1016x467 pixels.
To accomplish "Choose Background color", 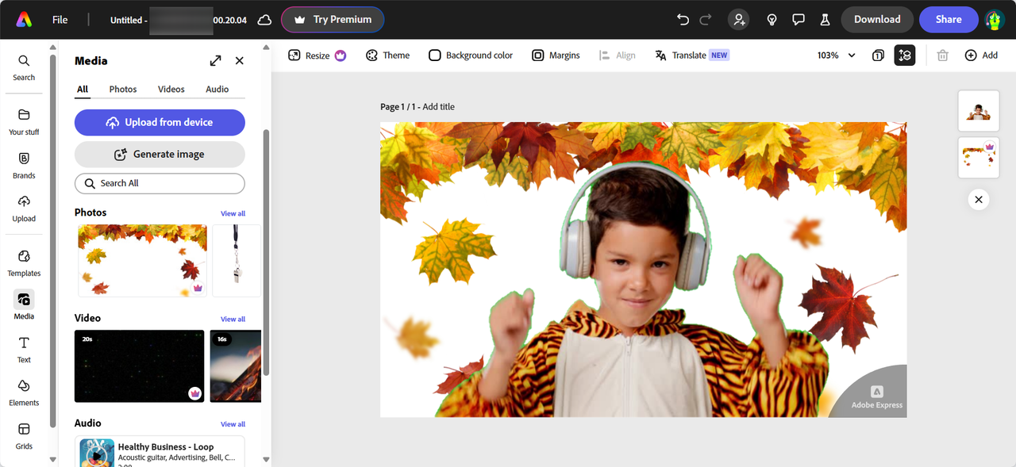I will [471, 56].
